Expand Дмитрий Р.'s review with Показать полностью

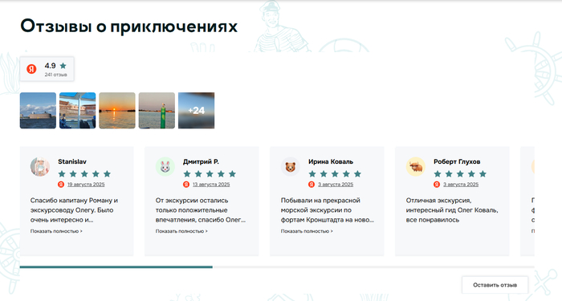pyautogui.click(x=181, y=231)
